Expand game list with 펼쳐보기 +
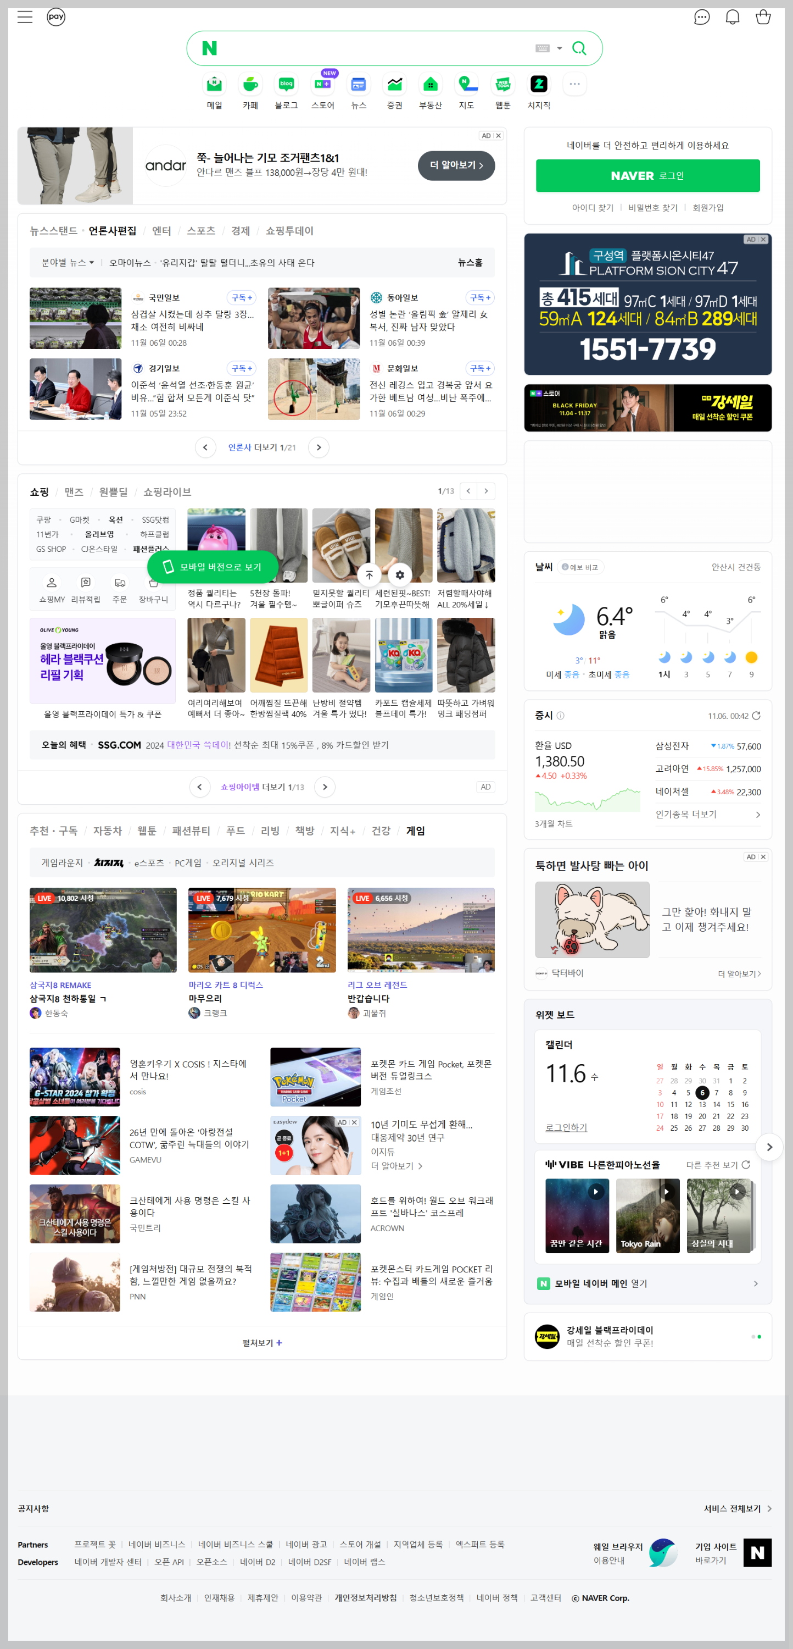The height and width of the screenshot is (1649, 793). coord(262,1343)
